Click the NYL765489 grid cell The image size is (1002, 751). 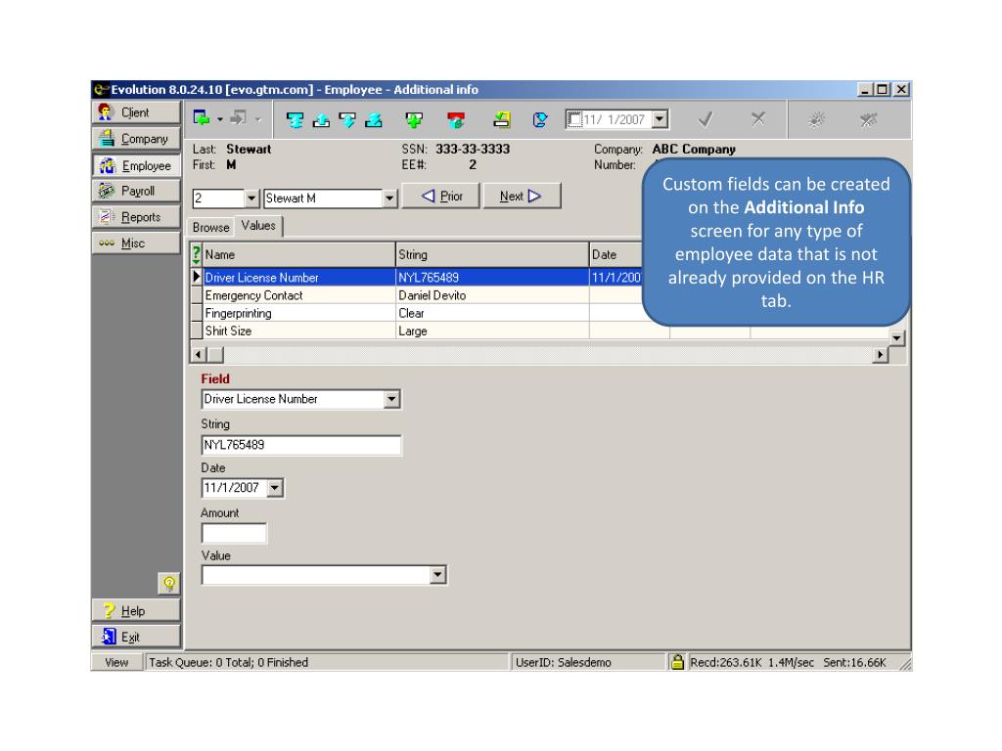point(492,277)
